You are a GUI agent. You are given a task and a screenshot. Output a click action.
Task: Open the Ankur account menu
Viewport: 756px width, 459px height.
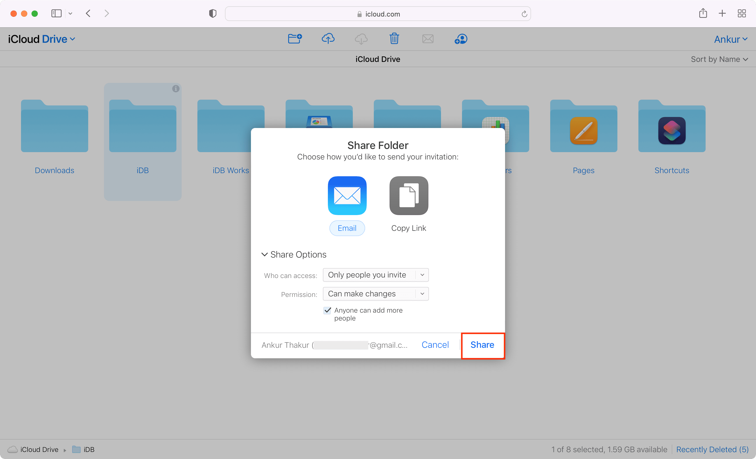[730, 39]
